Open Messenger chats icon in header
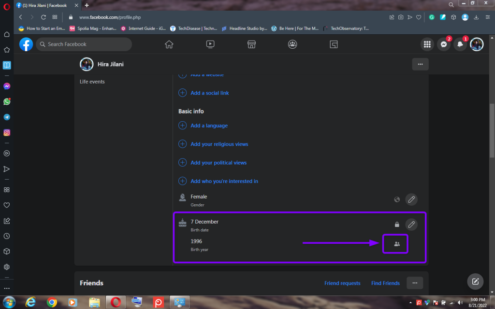The width and height of the screenshot is (495, 309). (x=443, y=44)
